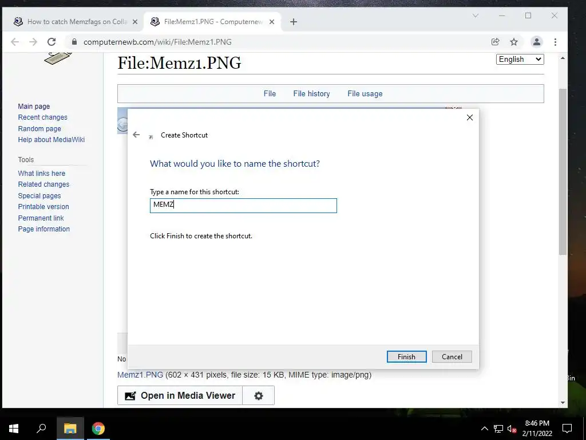Open Random page link
This screenshot has width=586, height=440.
tap(39, 128)
